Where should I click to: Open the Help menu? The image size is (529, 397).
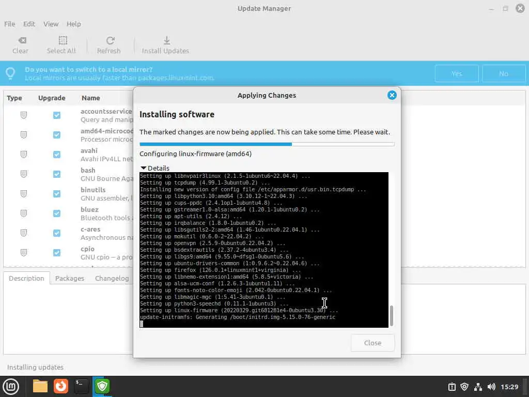73,24
